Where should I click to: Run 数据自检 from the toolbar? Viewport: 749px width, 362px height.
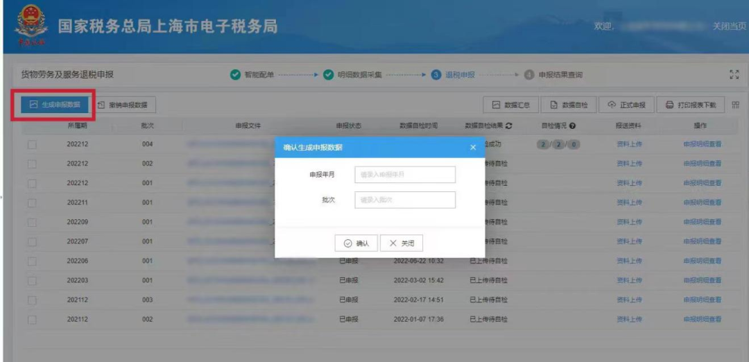pyautogui.click(x=568, y=105)
